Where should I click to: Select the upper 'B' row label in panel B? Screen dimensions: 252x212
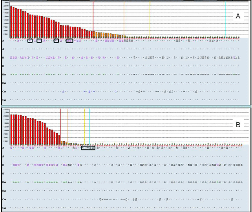3,165
